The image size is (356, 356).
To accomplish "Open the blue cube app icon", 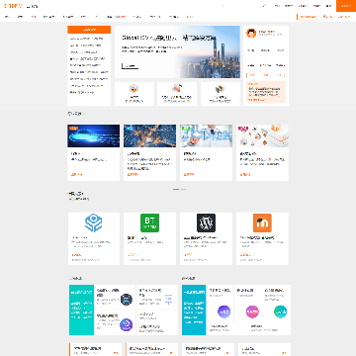I will [x=94, y=222].
